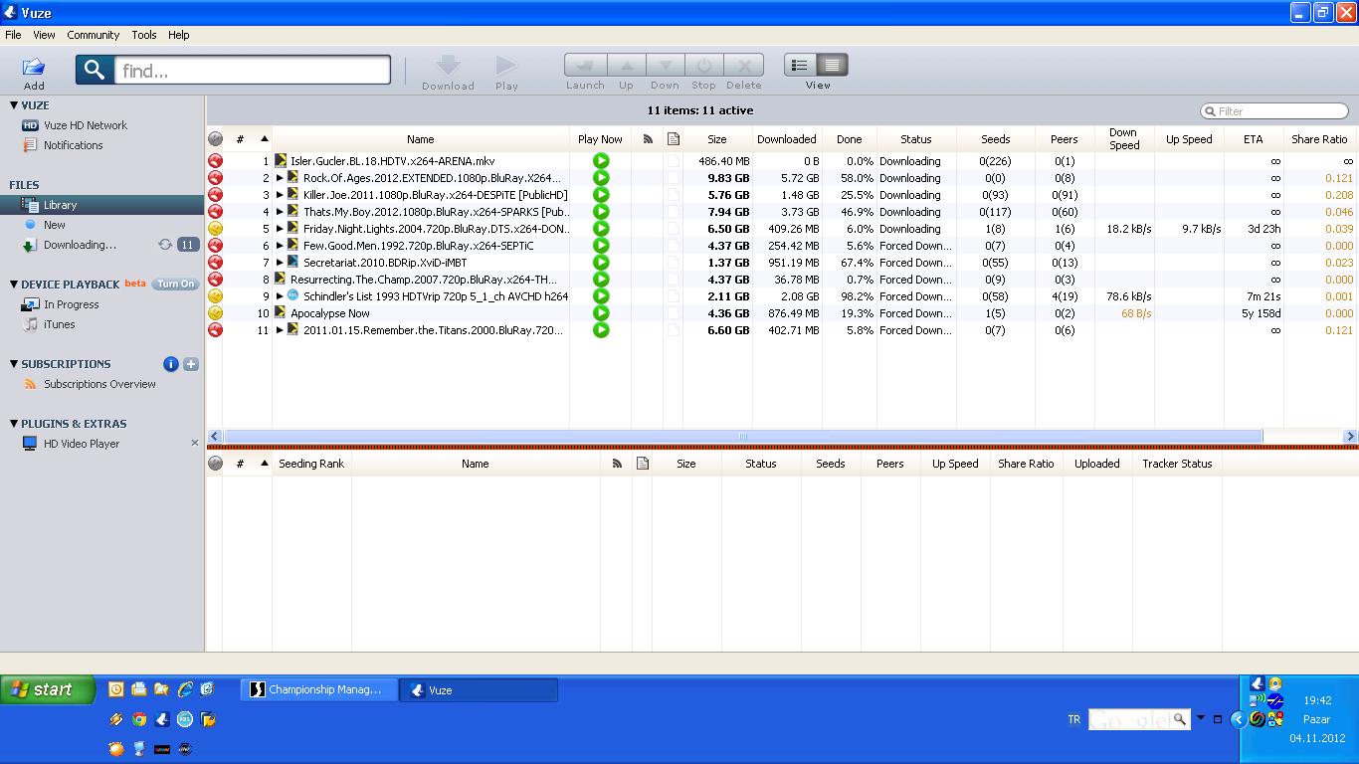
Task: Turn On device playback
Action: point(175,284)
